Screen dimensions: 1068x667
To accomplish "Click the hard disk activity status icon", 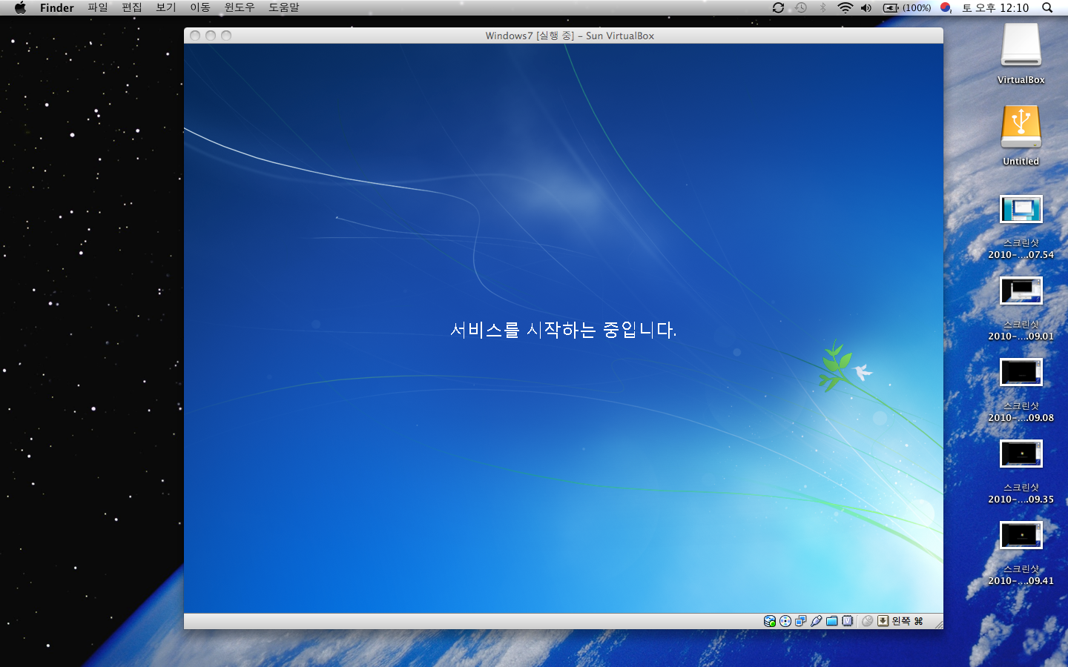I will click(770, 621).
